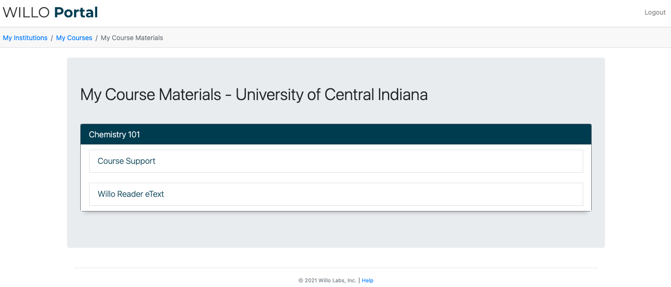
Task: Click the University of Central Indiana heading
Action: coord(332,94)
